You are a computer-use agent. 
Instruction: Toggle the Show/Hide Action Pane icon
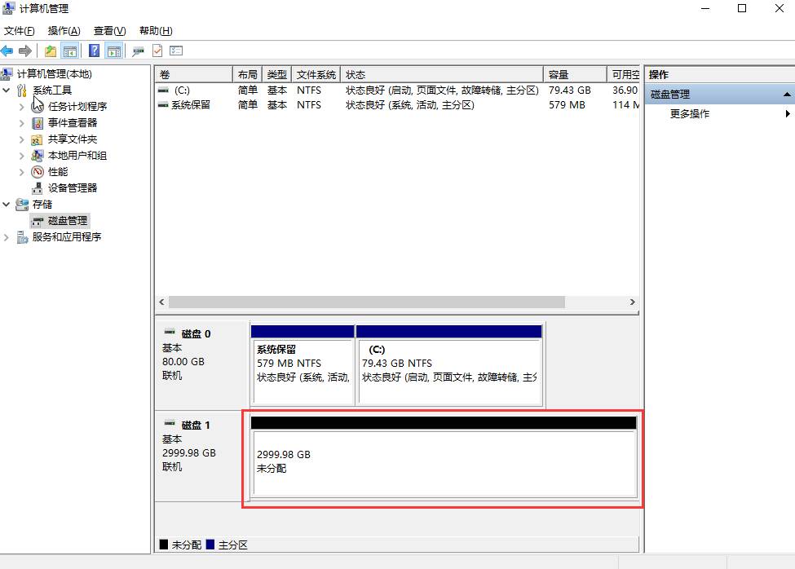(114, 51)
